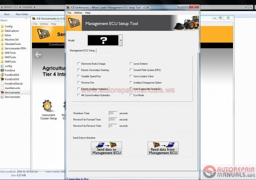Click the Model selection question mark box
The width and height of the screenshot is (256, 180).
click(103, 40)
